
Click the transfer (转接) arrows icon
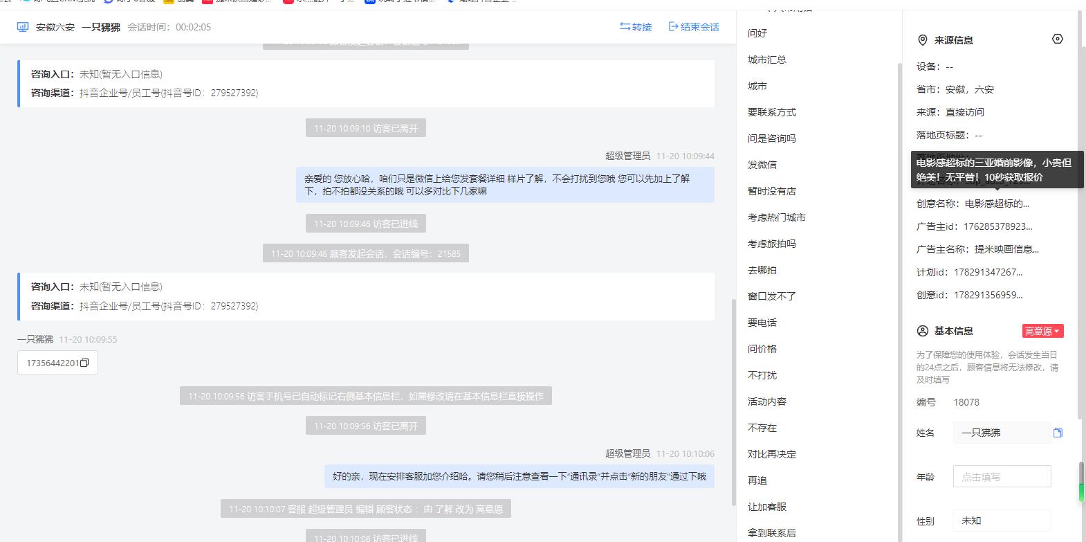pyautogui.click(x=625, y=27)
